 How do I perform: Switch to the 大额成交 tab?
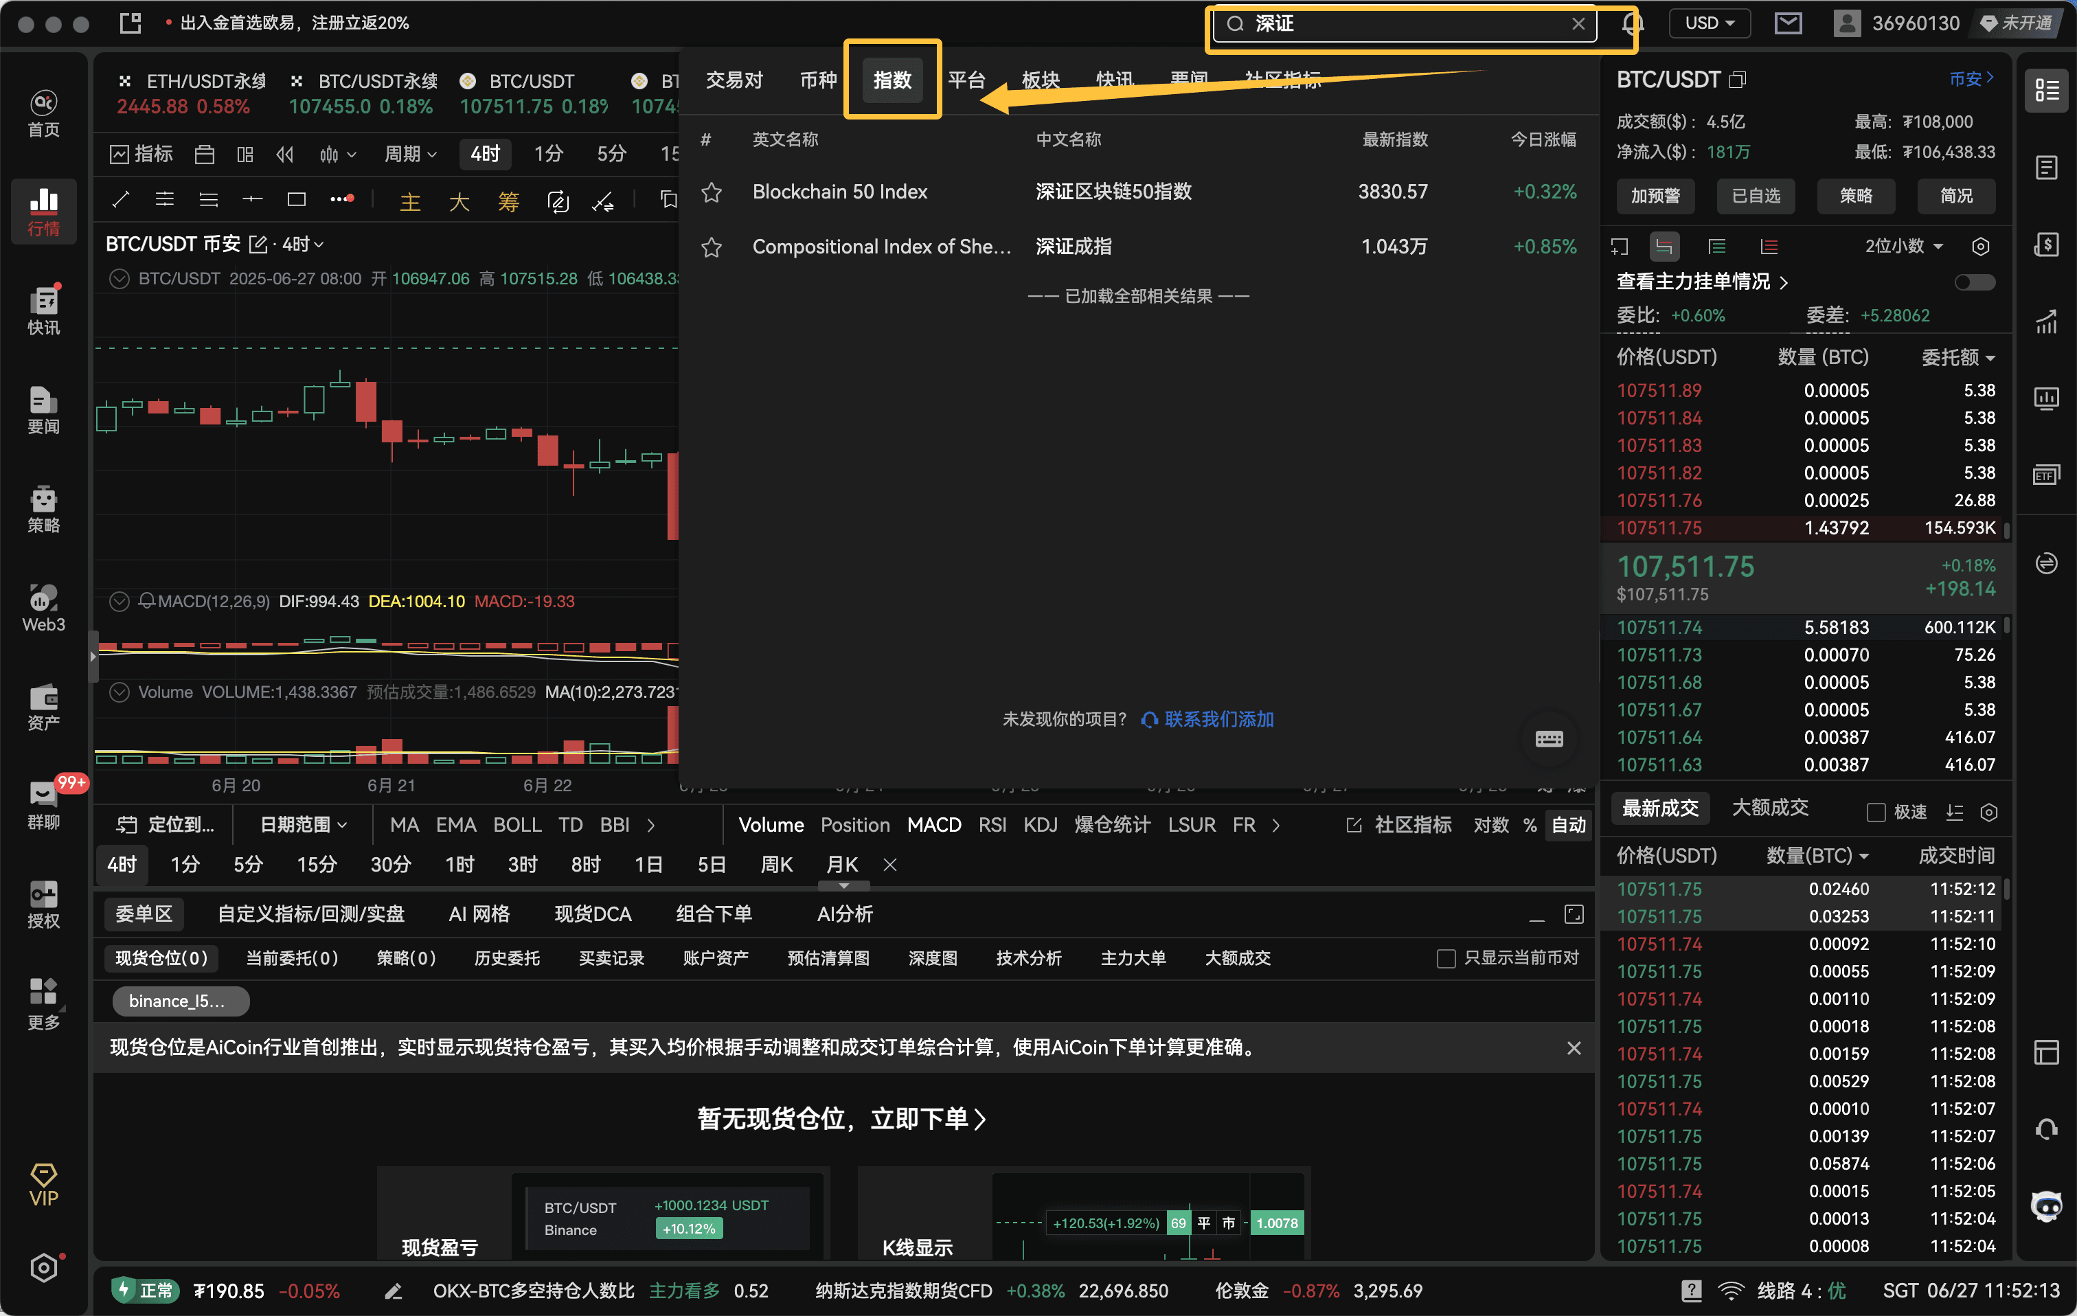point(1770,808)
